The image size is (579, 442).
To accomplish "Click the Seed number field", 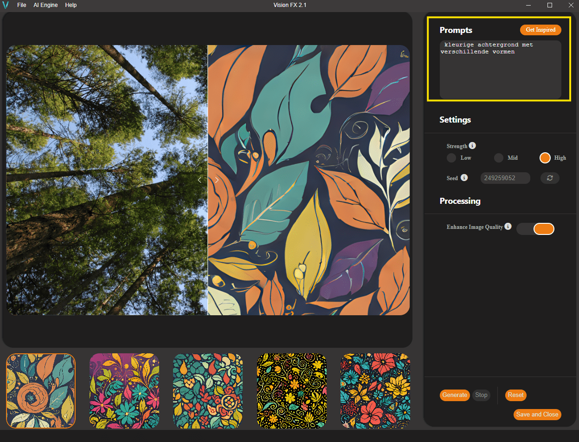I will pyautogui.click(x=505, y=178).
